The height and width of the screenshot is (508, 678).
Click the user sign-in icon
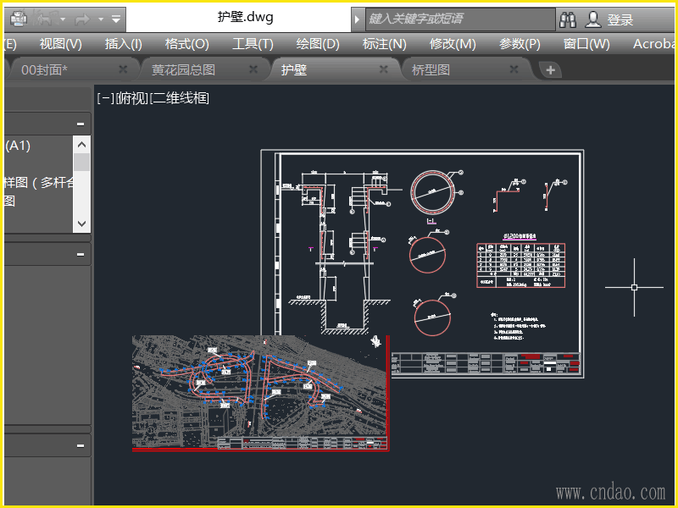tap(593, 19)
